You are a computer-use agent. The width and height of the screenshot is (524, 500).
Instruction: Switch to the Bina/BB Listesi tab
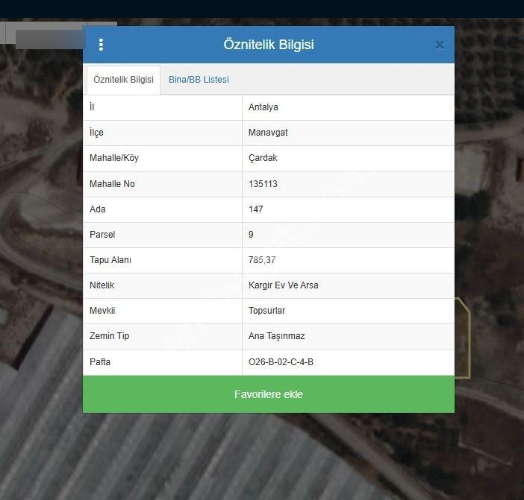tap(199, 80)
